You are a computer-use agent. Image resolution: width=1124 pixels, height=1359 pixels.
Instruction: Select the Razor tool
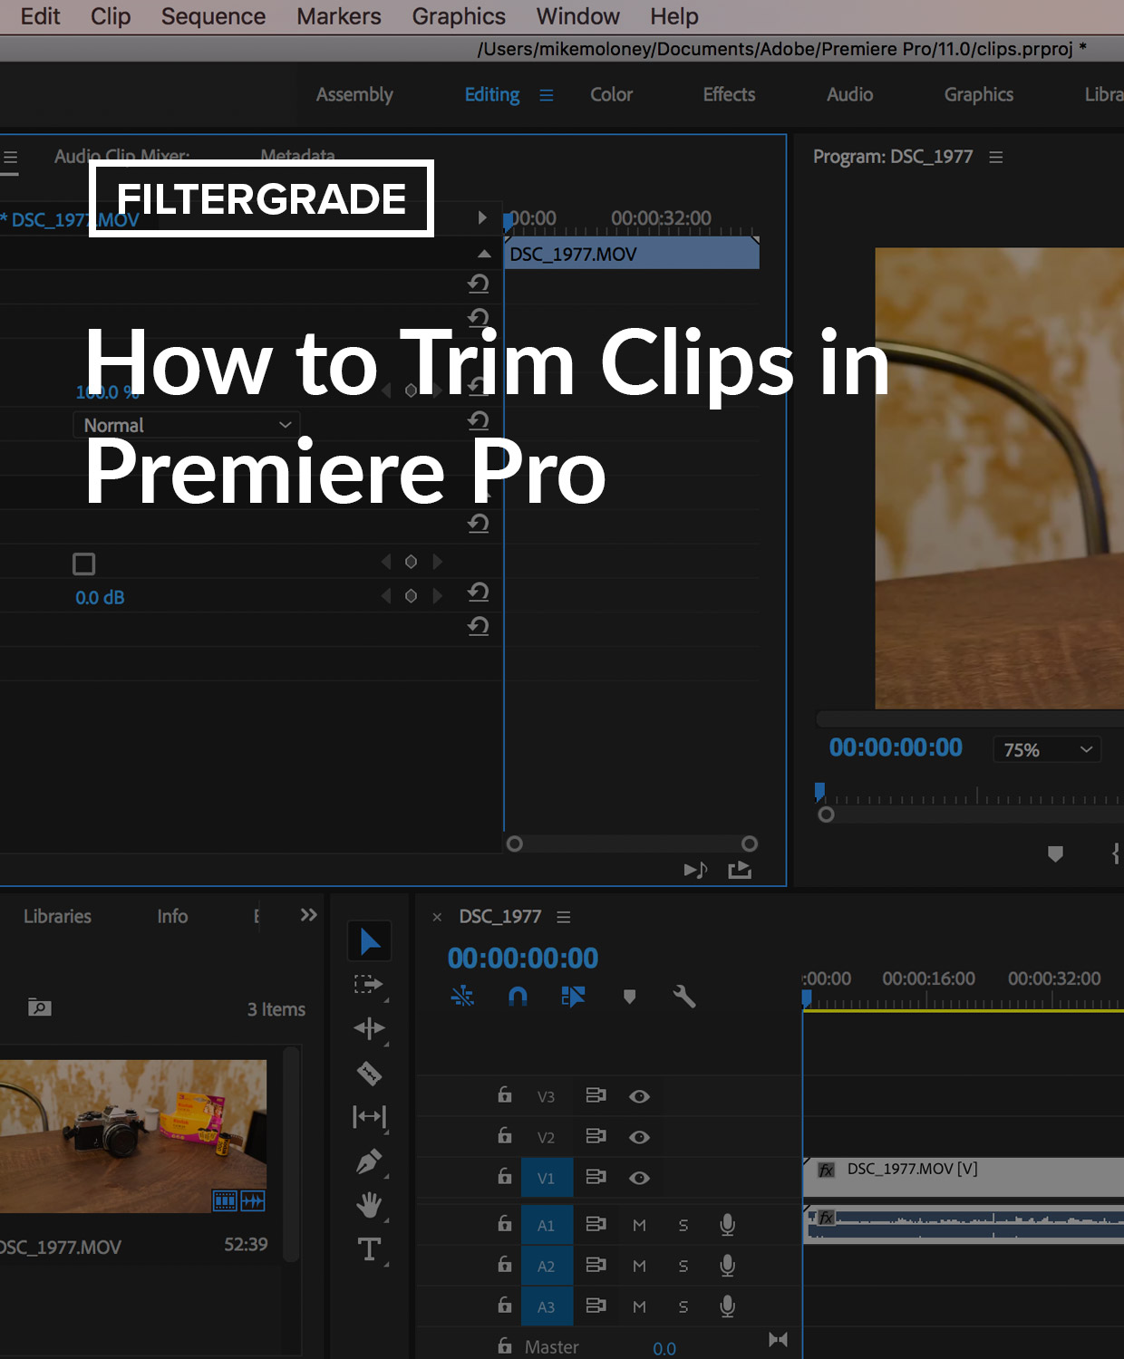(x=369, y=1074)
